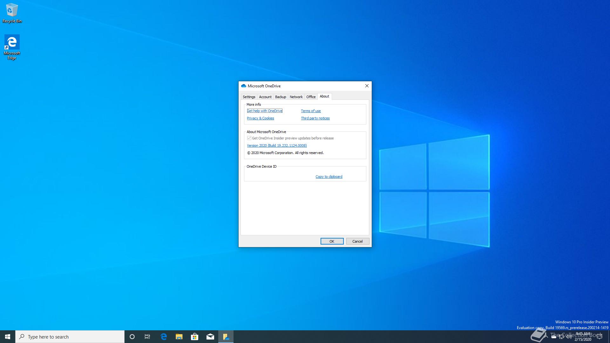Click the active OneDrive setup taskbar icon
Image resolution: width=610 pixels, height=343 pixels.
226,337
